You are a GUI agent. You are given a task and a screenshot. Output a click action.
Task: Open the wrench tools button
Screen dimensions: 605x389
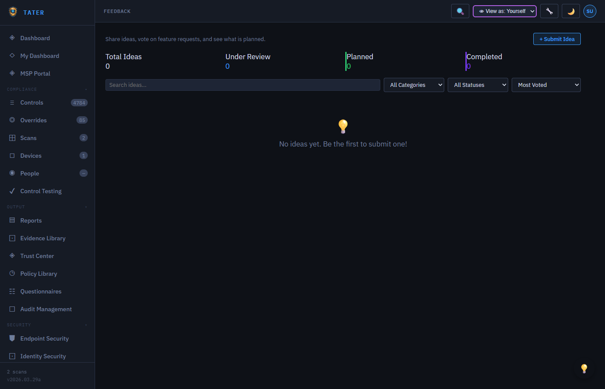point(549,11)
